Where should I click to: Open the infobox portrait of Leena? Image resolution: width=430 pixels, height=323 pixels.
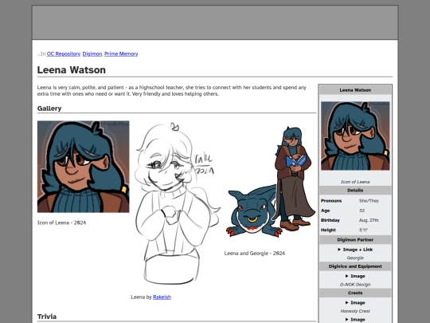coord(355,136)
